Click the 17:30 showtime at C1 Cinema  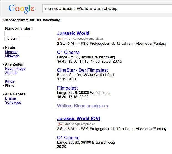pos(95,61)
